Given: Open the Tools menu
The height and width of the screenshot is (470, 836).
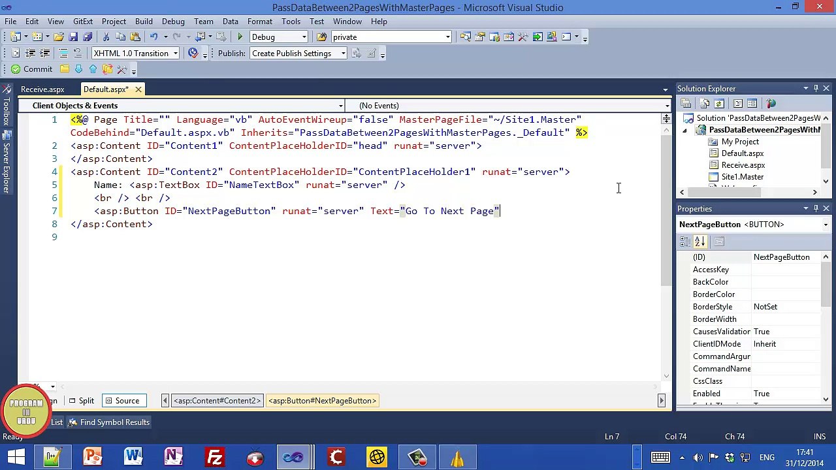Looking at the screenshot, I should (x=291, y=22).
